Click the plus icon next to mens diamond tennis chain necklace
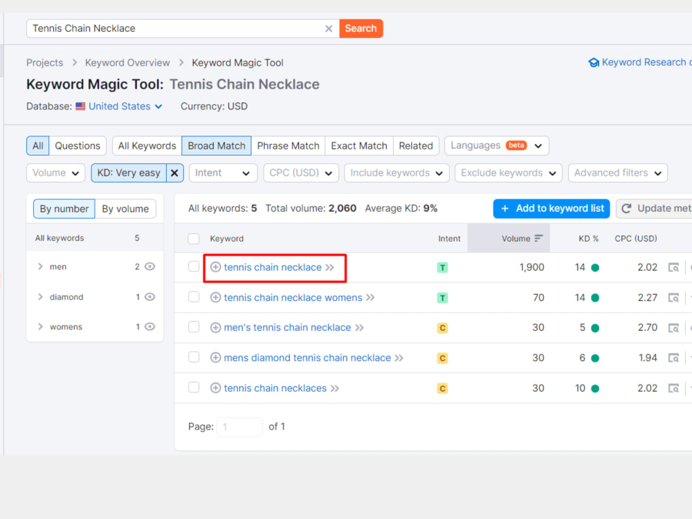The image size is (692, 519). coord(215,358)
